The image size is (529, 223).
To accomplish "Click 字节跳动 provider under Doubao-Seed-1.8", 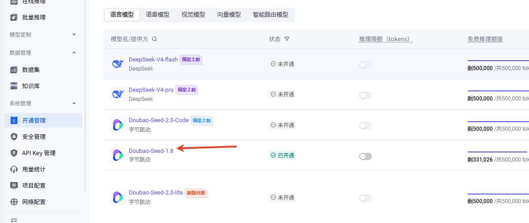I will click(x=140, y=160).
